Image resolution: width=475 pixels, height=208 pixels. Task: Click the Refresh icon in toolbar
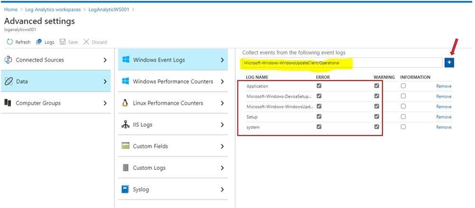click(x=10, y=42)
